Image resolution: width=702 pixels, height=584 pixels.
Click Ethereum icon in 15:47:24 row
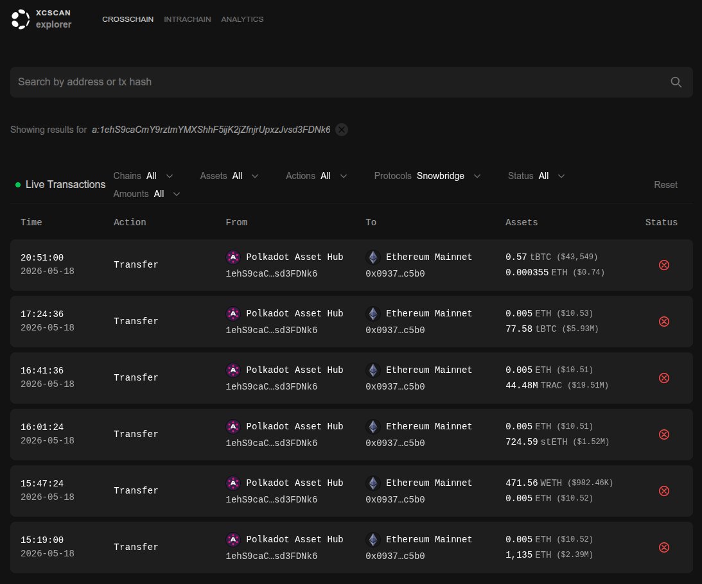point(373,483)
